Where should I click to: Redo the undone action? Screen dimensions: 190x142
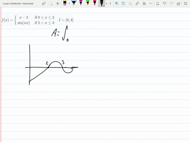(x=171, y=4)
